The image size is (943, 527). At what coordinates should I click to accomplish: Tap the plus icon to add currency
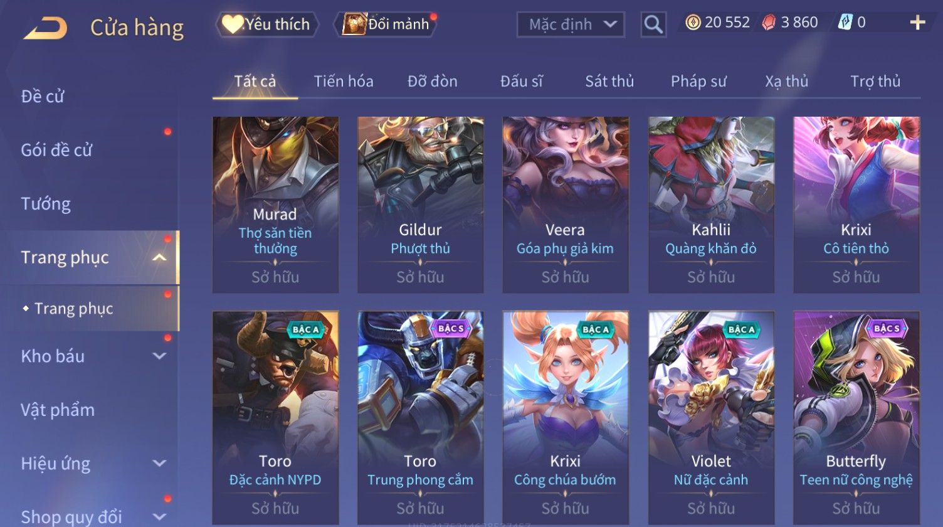(x=917, y=23)
